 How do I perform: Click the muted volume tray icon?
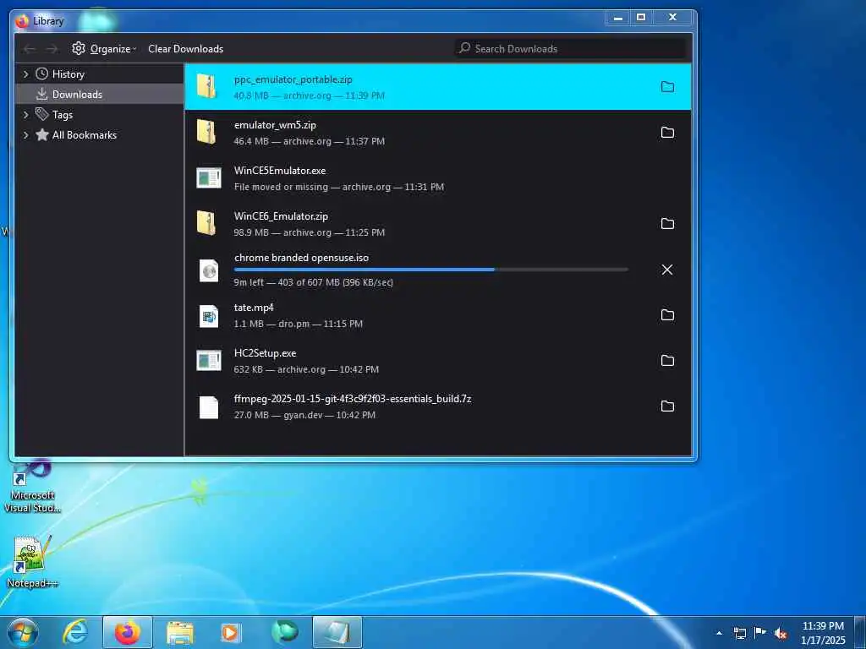pyautogui.click(x=781, y=633)
